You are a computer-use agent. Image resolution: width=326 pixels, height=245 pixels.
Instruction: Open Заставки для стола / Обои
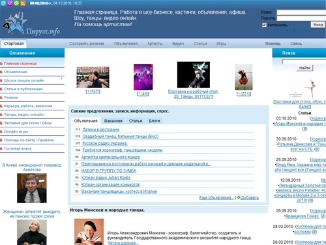coord(27,123)
